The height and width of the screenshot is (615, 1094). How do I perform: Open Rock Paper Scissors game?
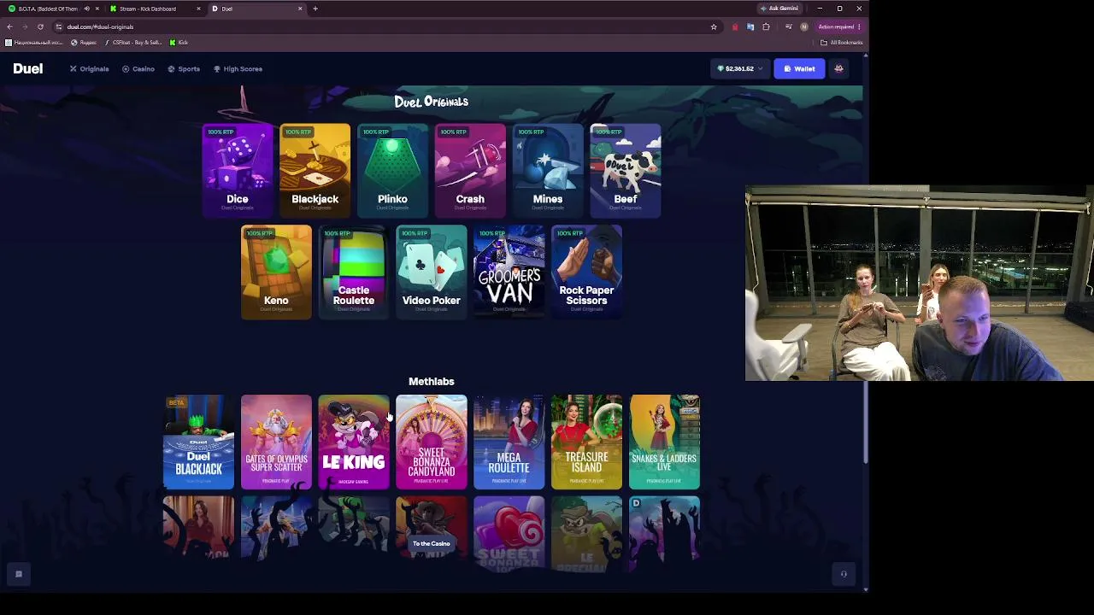[586, 272]
